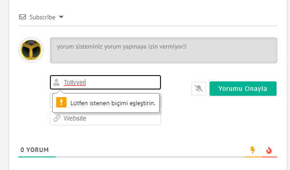The image size is (290, 170).
Task: Click the user avatar image
Action: [31, 50]
